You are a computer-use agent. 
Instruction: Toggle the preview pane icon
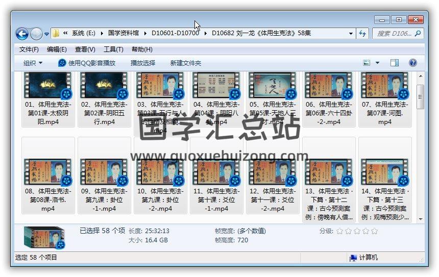[394, 63]
